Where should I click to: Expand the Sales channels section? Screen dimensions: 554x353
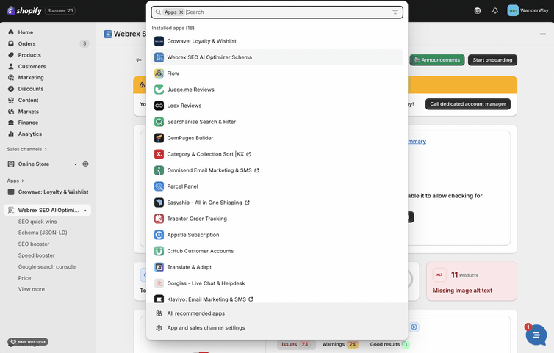pyautogui.click(x=27, y=149)
